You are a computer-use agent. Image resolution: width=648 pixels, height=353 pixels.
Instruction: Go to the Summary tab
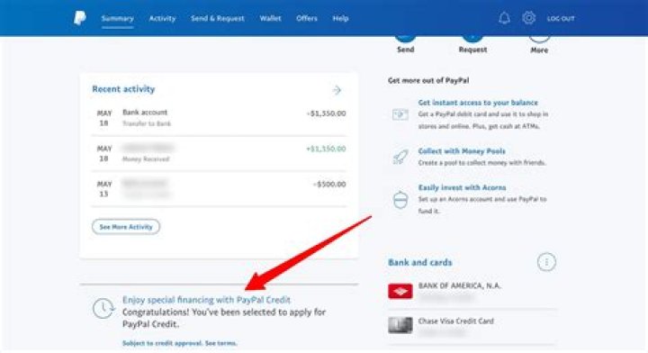tap(117, 18)
